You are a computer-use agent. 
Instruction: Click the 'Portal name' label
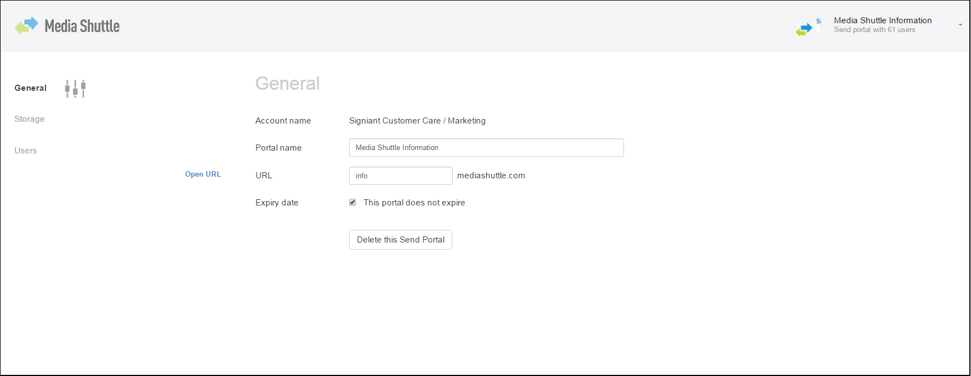coord(279,148)
